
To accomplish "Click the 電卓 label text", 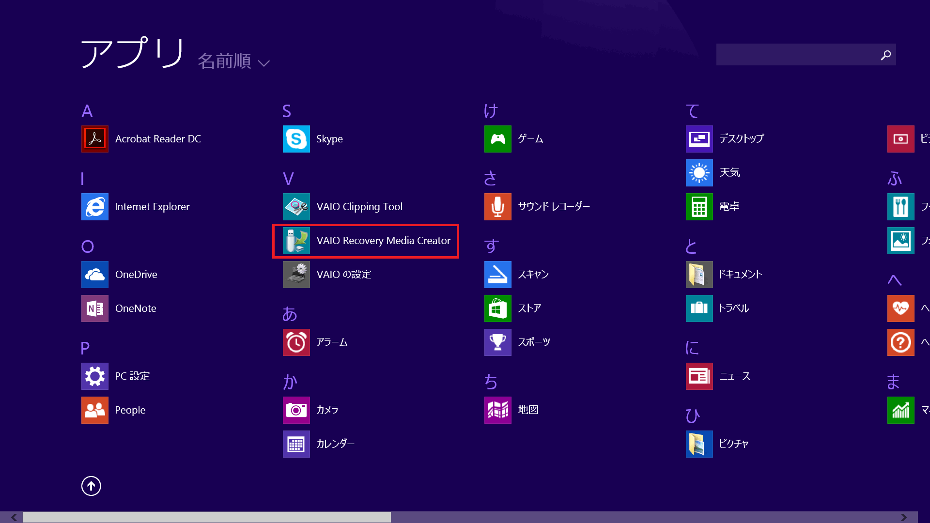I will pyautogui.click(x=729, y=206).
